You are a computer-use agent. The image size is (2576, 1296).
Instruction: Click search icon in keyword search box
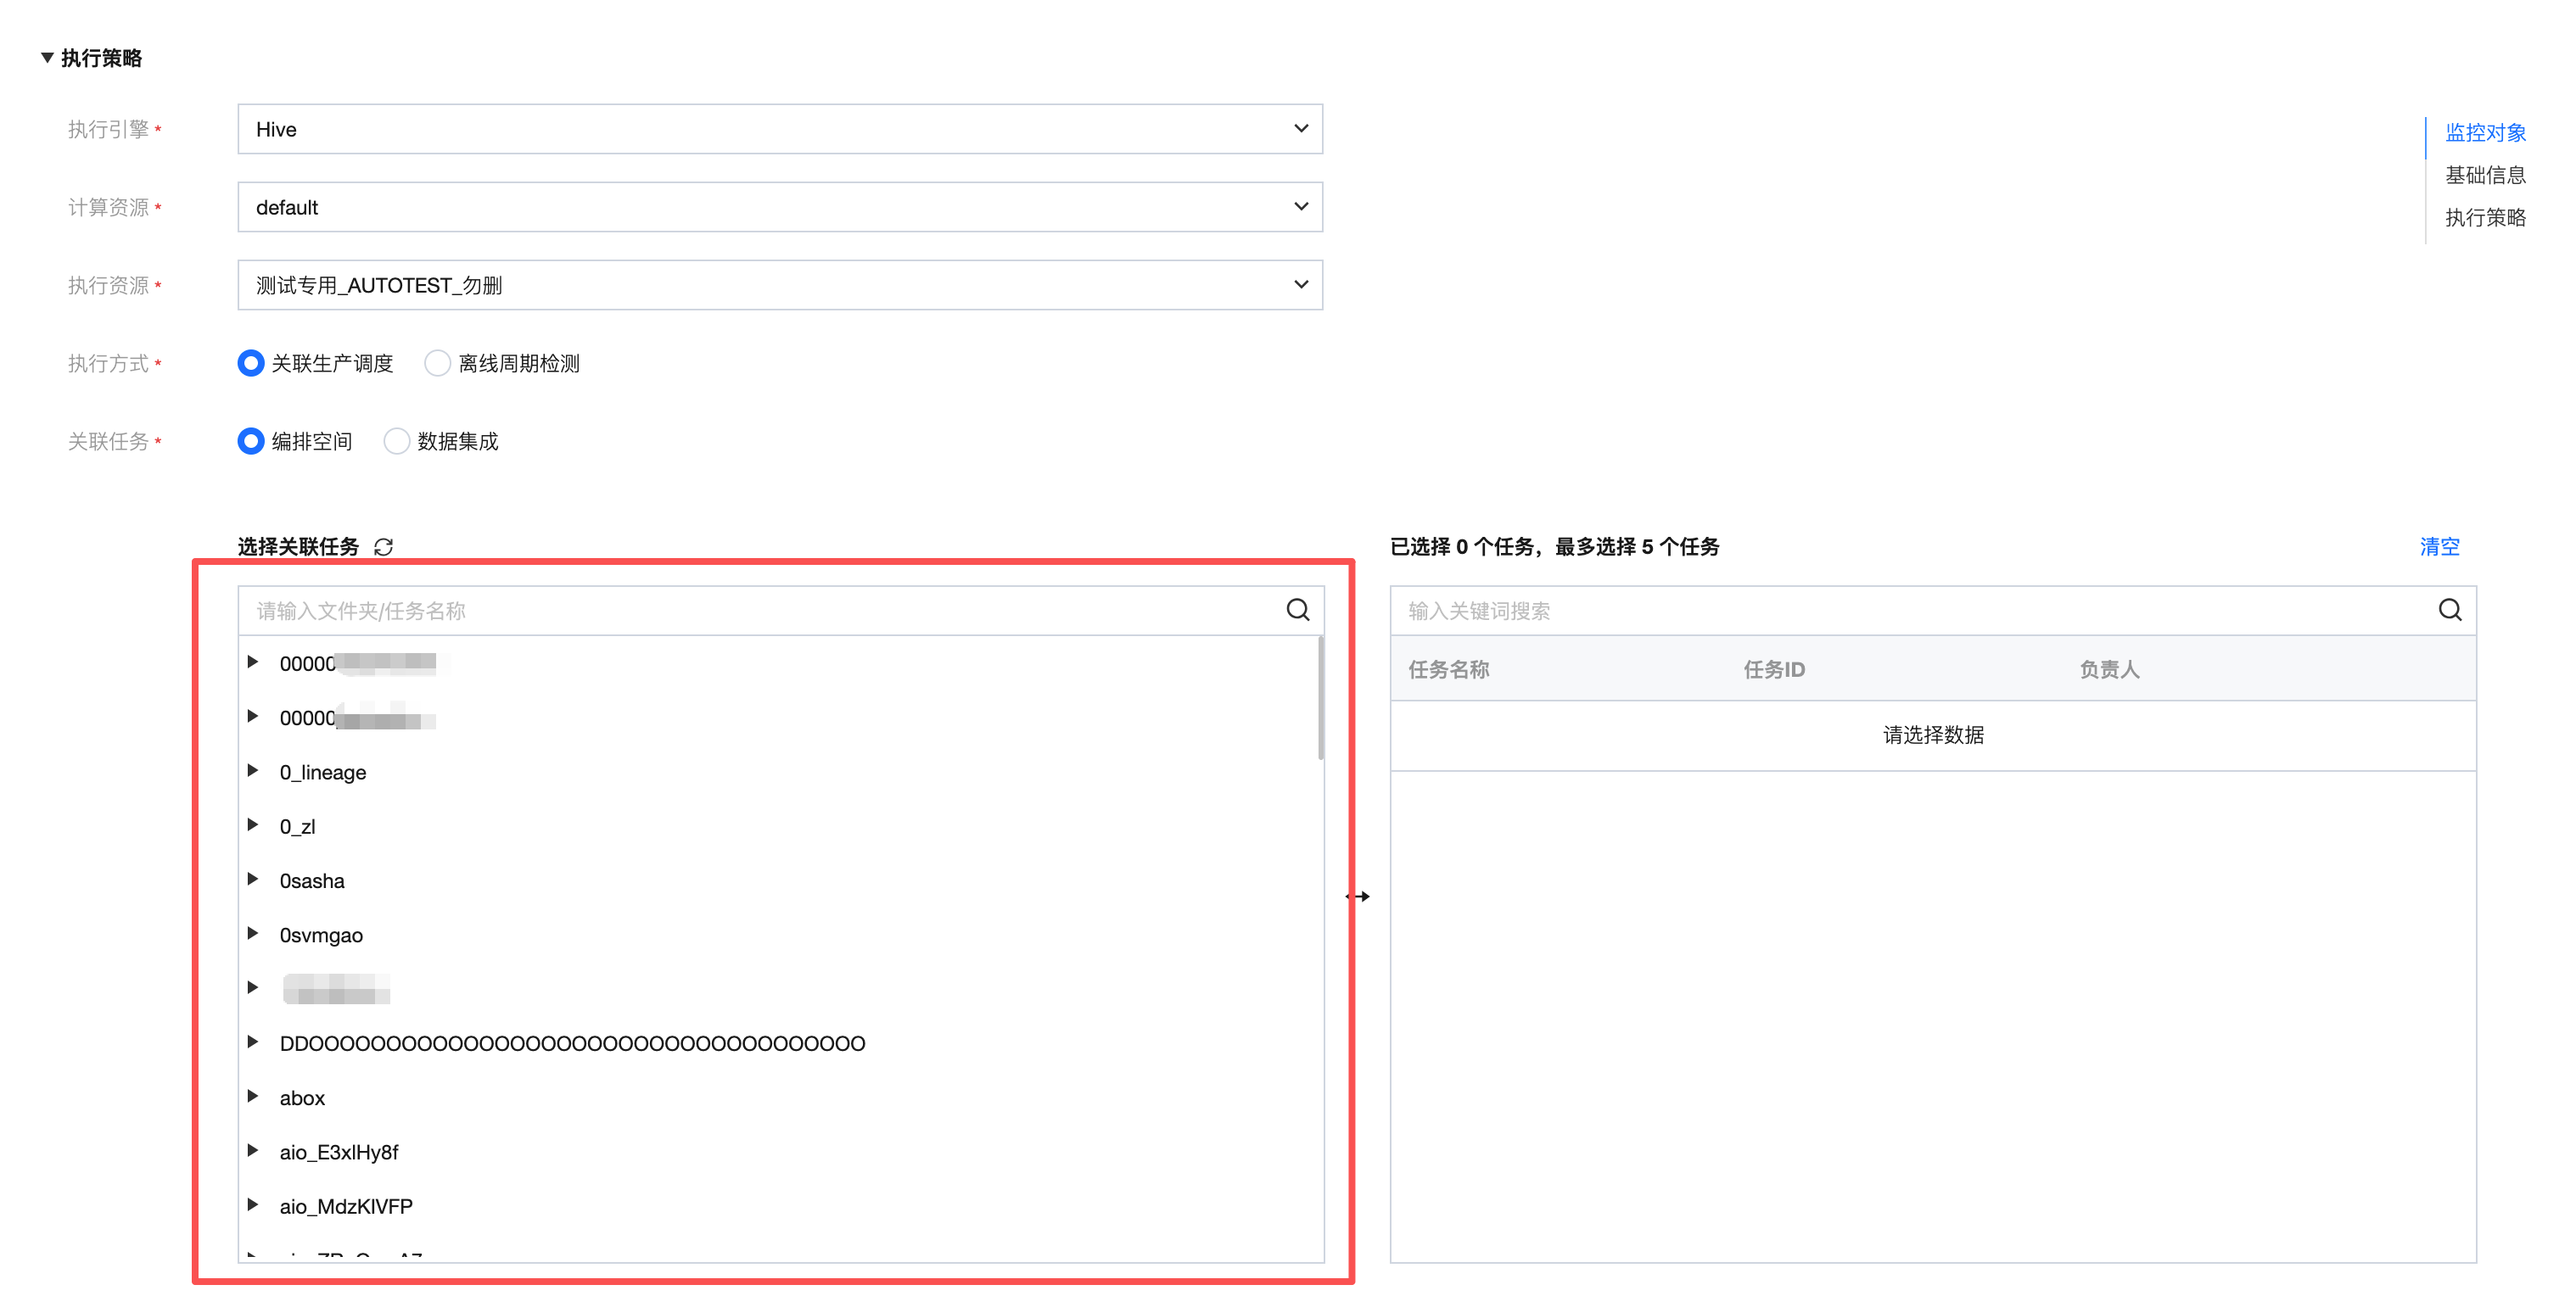(x=2449, y=610)
